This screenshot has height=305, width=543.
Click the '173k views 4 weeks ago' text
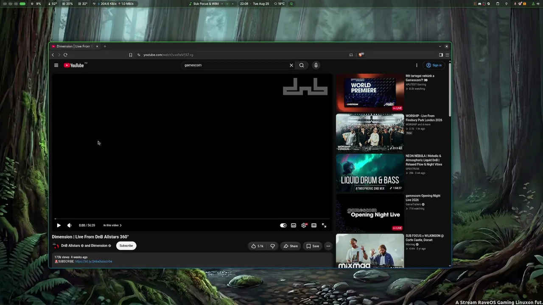71,257
